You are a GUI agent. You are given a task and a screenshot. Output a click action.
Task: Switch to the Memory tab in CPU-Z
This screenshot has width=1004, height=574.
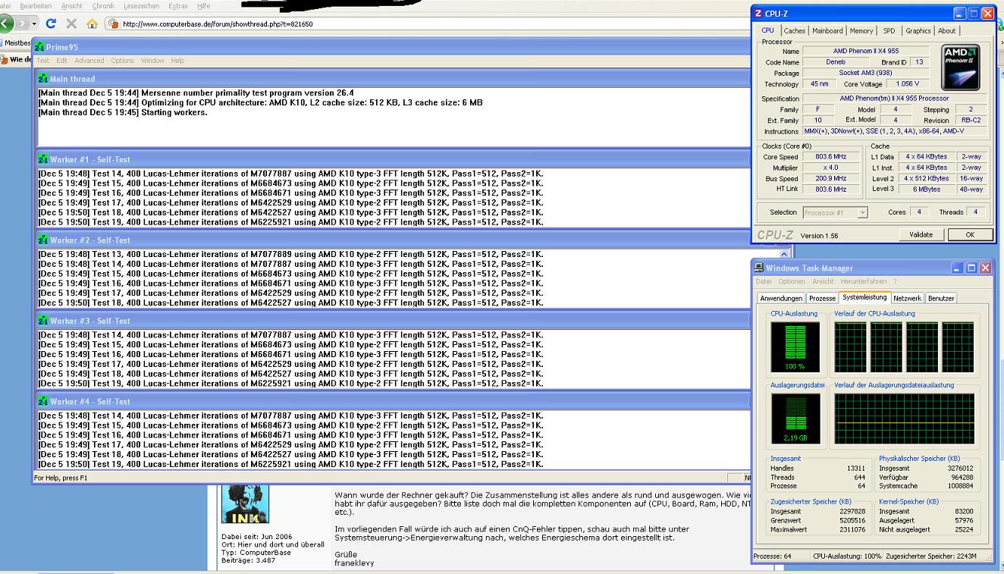click(x=861, y=31)
